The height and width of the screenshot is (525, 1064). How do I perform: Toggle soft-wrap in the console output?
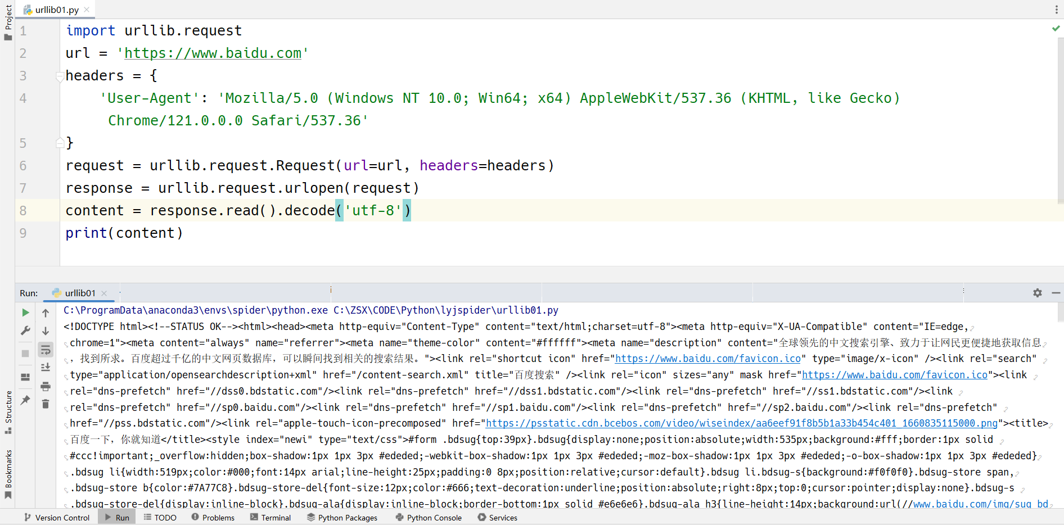click(46, 350)
